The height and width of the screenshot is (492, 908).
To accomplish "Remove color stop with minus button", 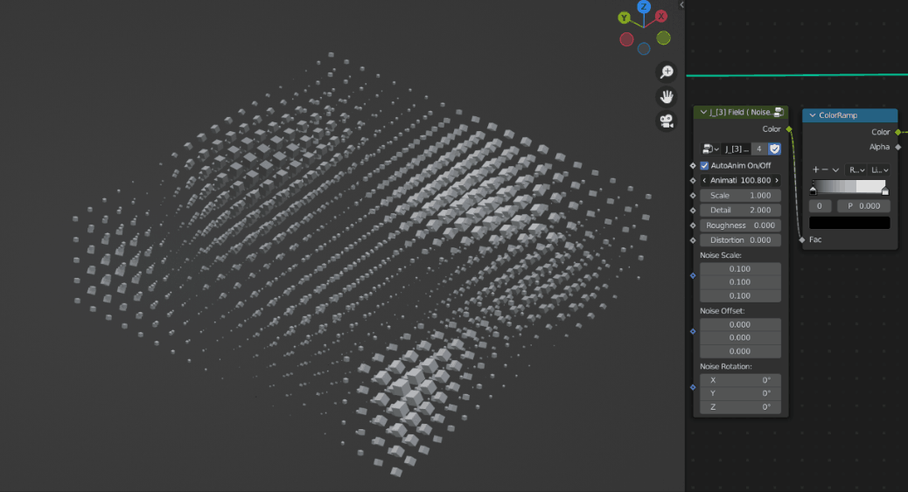I will (825, 170).
